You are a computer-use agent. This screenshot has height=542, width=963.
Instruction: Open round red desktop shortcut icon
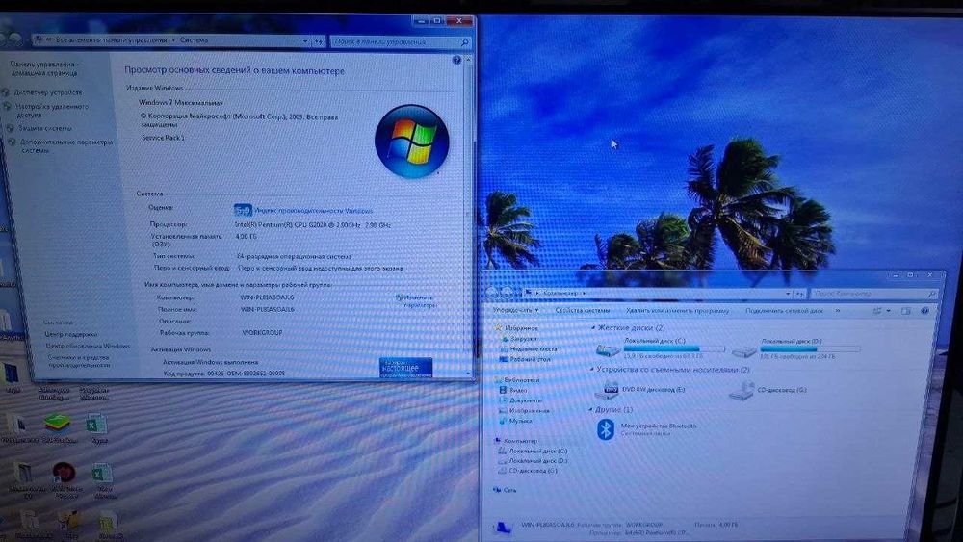pos(64,473)
